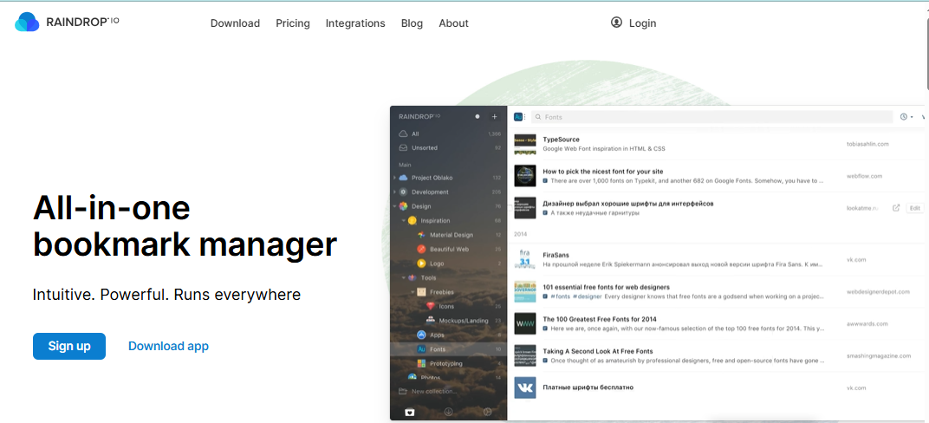This screenshot has width=929, height=423.
Task: Click the Fonts search field
Action: pos(711,117)
